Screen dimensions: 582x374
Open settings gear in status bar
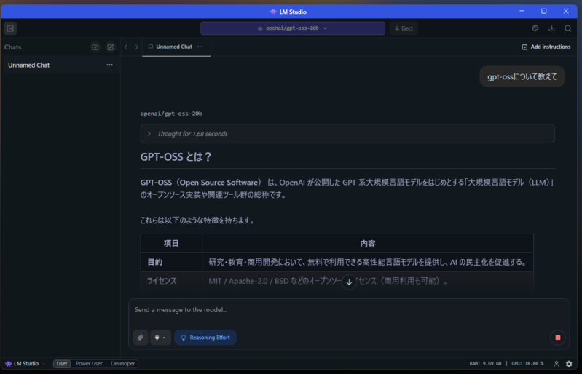pyautogui.click(x=569, y=364)
